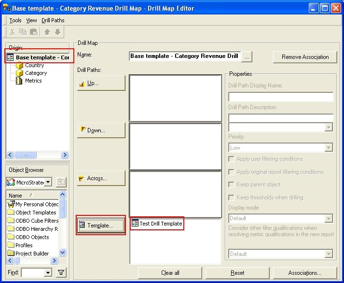Image resolution: width=344 pixels, height=283 pixels.
Task: Click the go up one folder icon
Action: click(x=61, y=182)
